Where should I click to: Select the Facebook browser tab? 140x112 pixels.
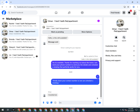point(6,2)
